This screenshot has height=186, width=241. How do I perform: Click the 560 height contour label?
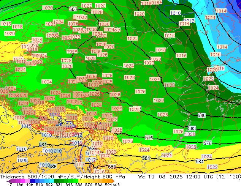pyautogui.click(x=201, y=115)
